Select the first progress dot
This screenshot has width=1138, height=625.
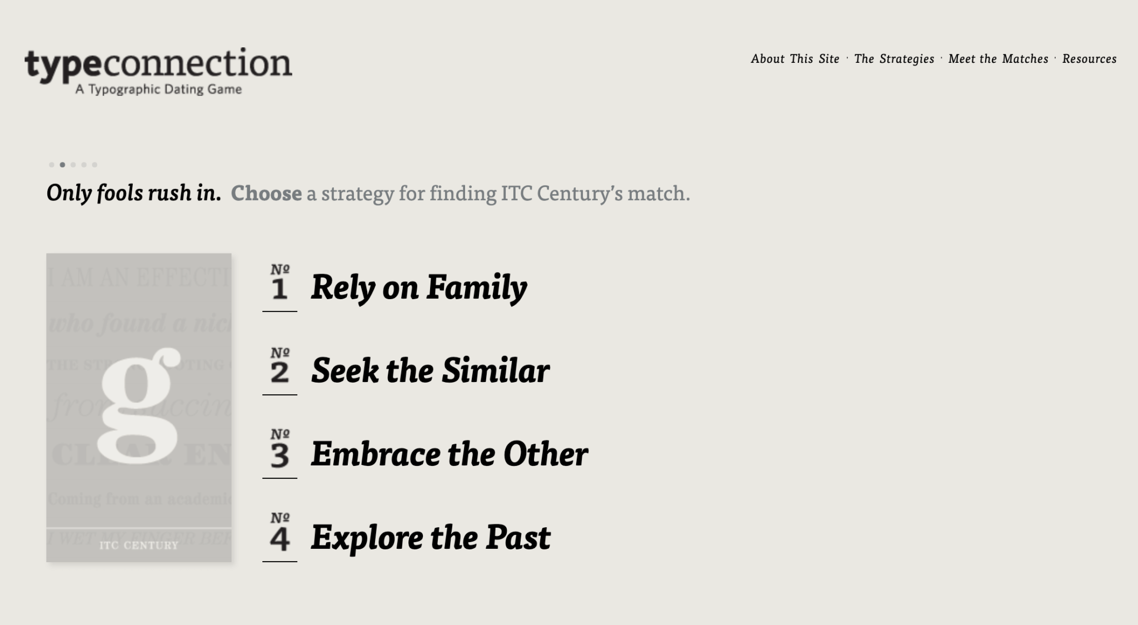coord(52,165)
